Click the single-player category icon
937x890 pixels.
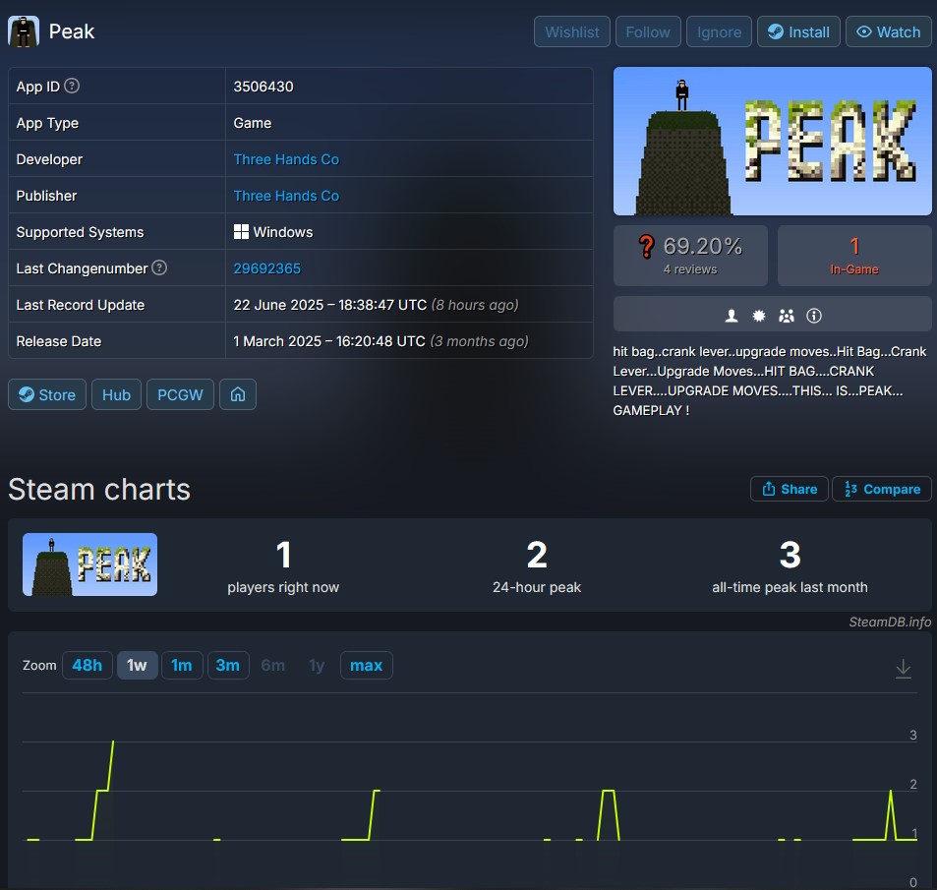coord(731,316)
